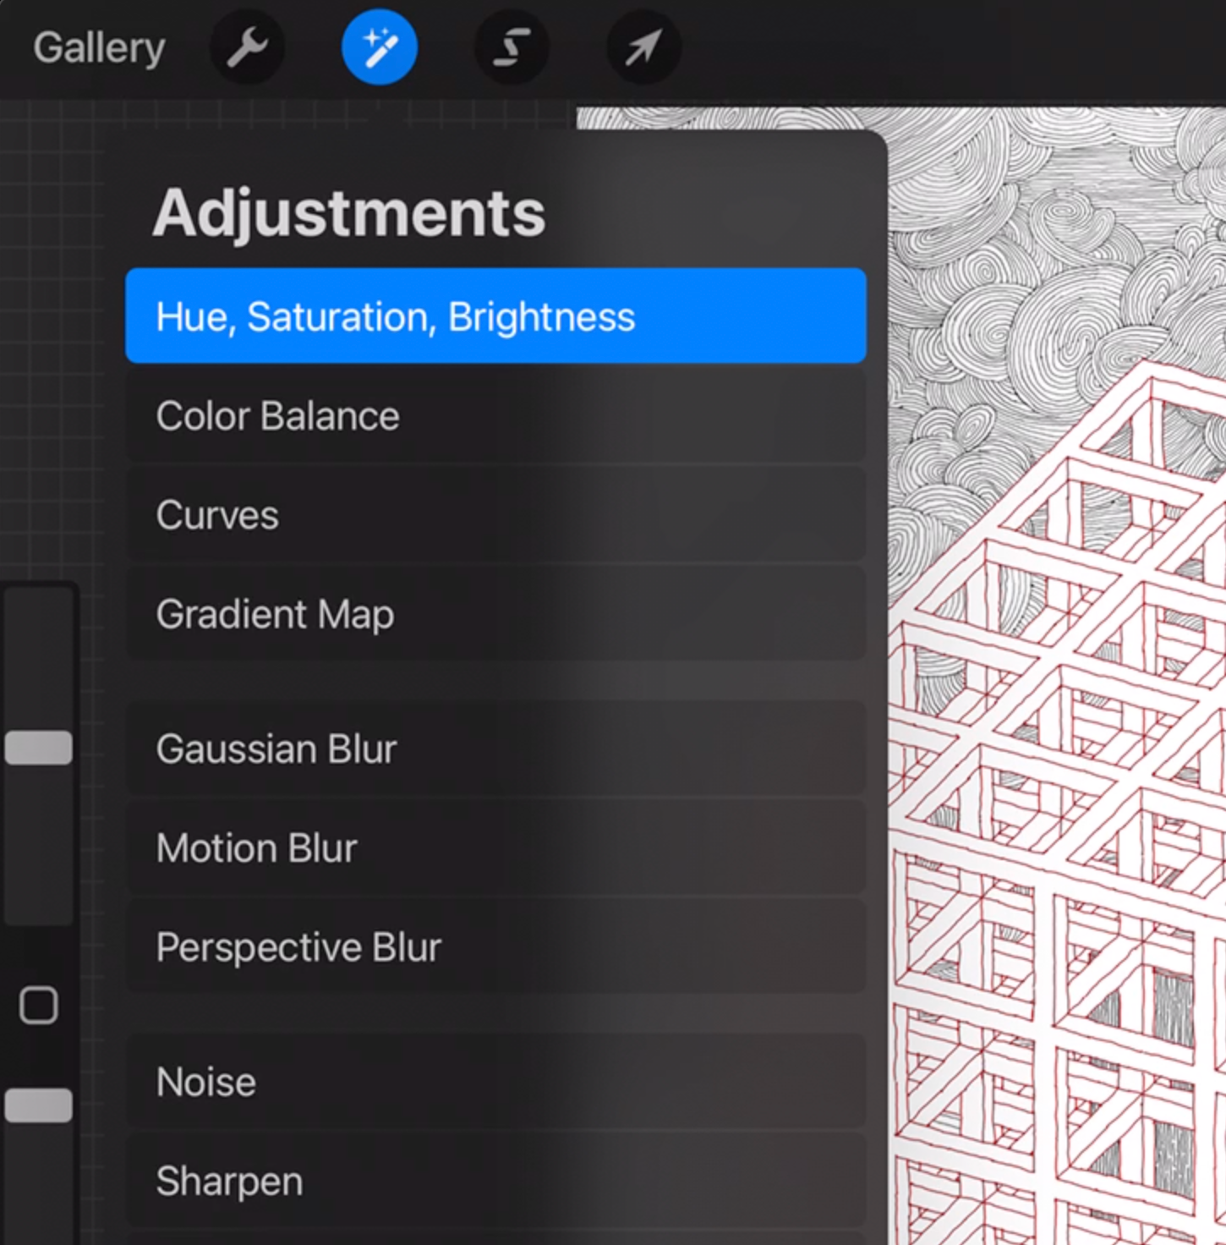Open the Selection tool
The image size is (1226, 1245).
pos(512,47)
